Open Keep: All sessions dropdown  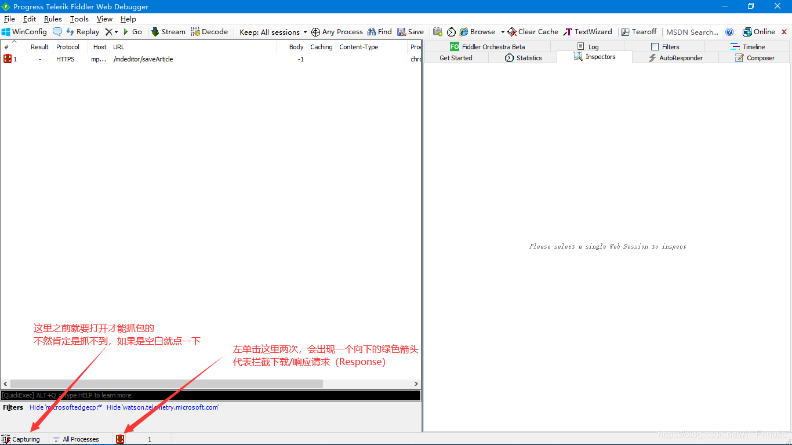click(x=273, y=32)
